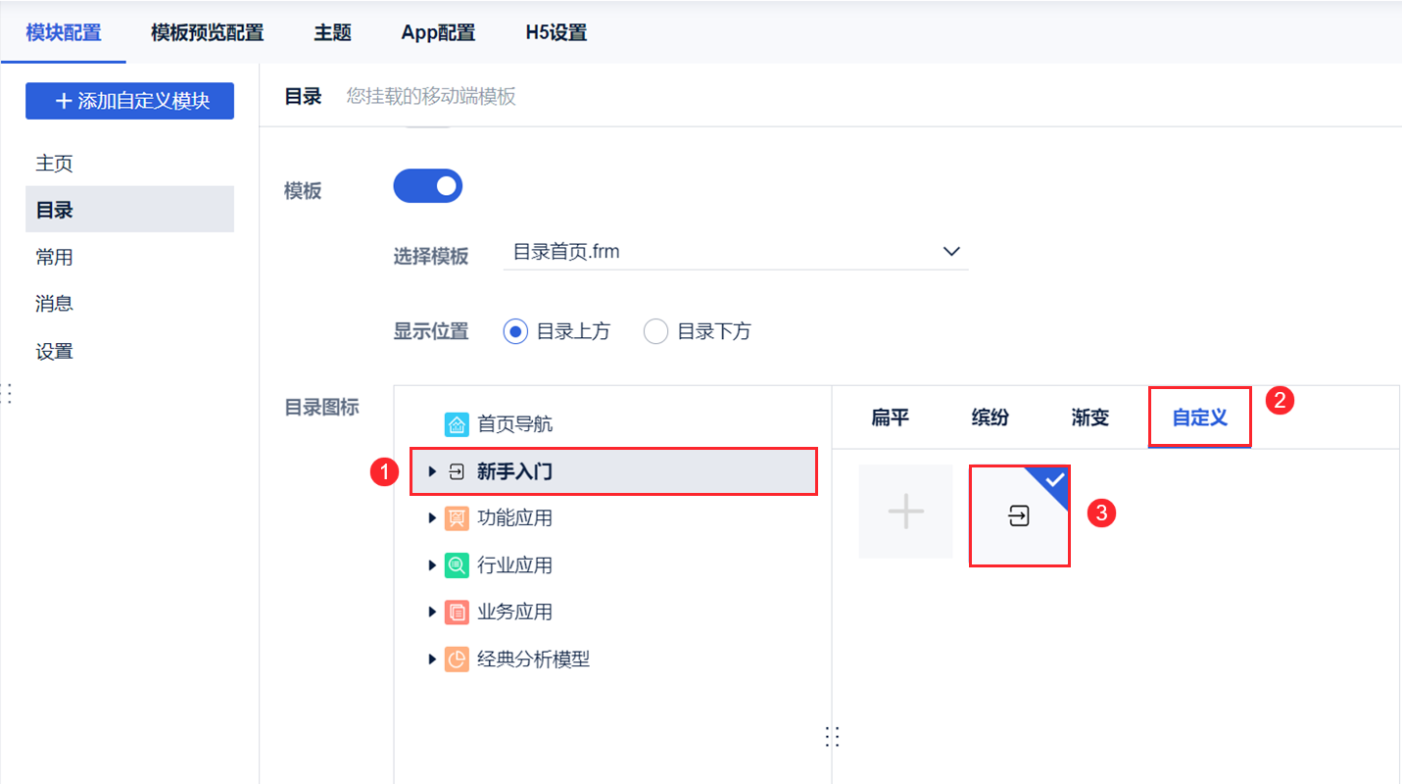
Task: Expand the 经典分析模型 tree node
Action: pyautogui.click(x=432, y=659)
